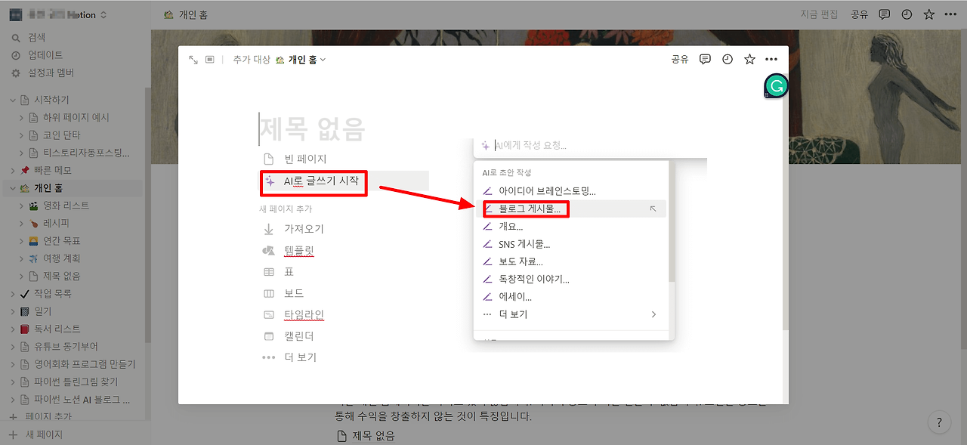The height and width of the screenshot is (445, 967).
Task: Expand the 코인 단타 page
Action: coord(22,135)
